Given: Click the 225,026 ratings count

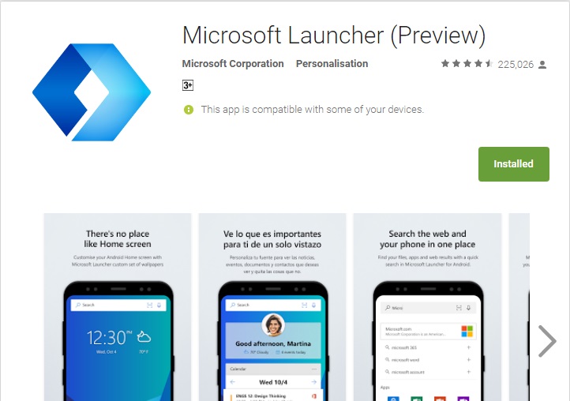Looking at the screenshot, I should pyautogui.click(x=516, y=65).
